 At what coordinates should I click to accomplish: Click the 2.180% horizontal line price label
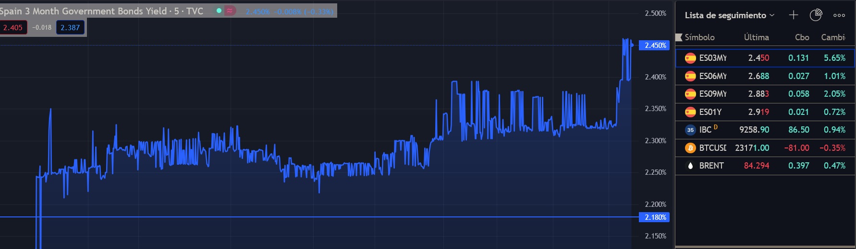coord(655,217)
